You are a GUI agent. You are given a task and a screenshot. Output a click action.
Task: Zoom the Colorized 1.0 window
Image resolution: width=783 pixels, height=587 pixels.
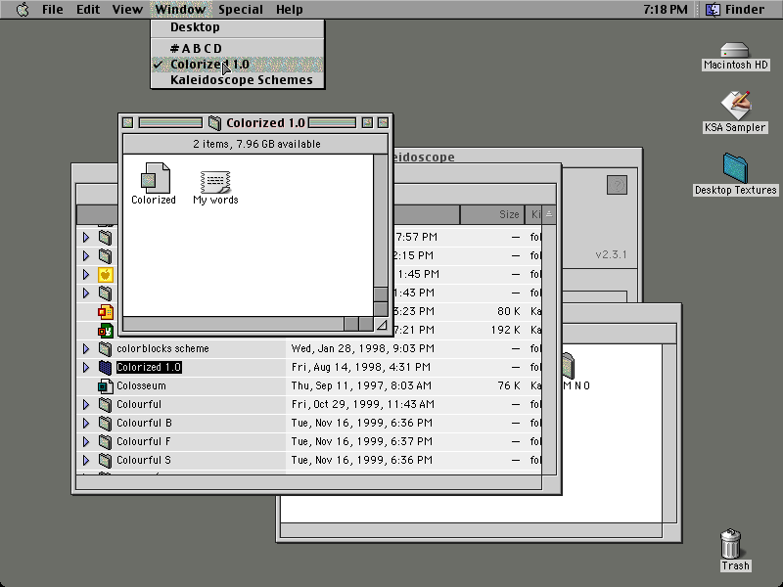pyautogui.click(x=367, y=123)
